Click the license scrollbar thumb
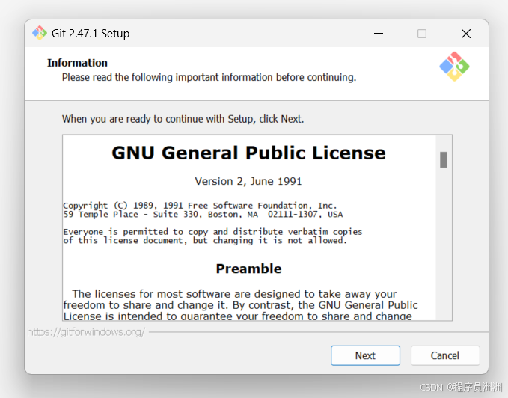The height and width of the screenshot is (398, 508). [x=443, y=159]
